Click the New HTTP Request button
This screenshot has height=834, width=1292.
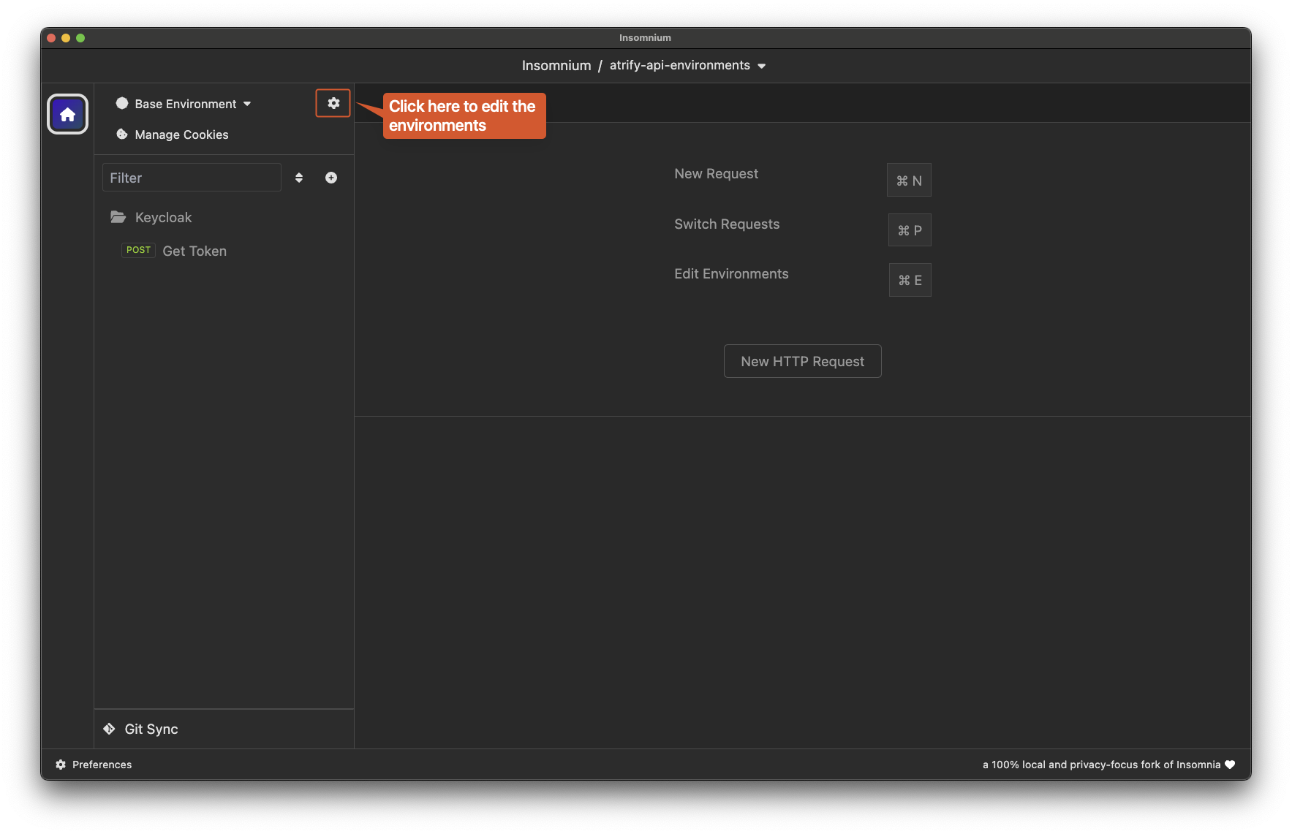[802, 361]
